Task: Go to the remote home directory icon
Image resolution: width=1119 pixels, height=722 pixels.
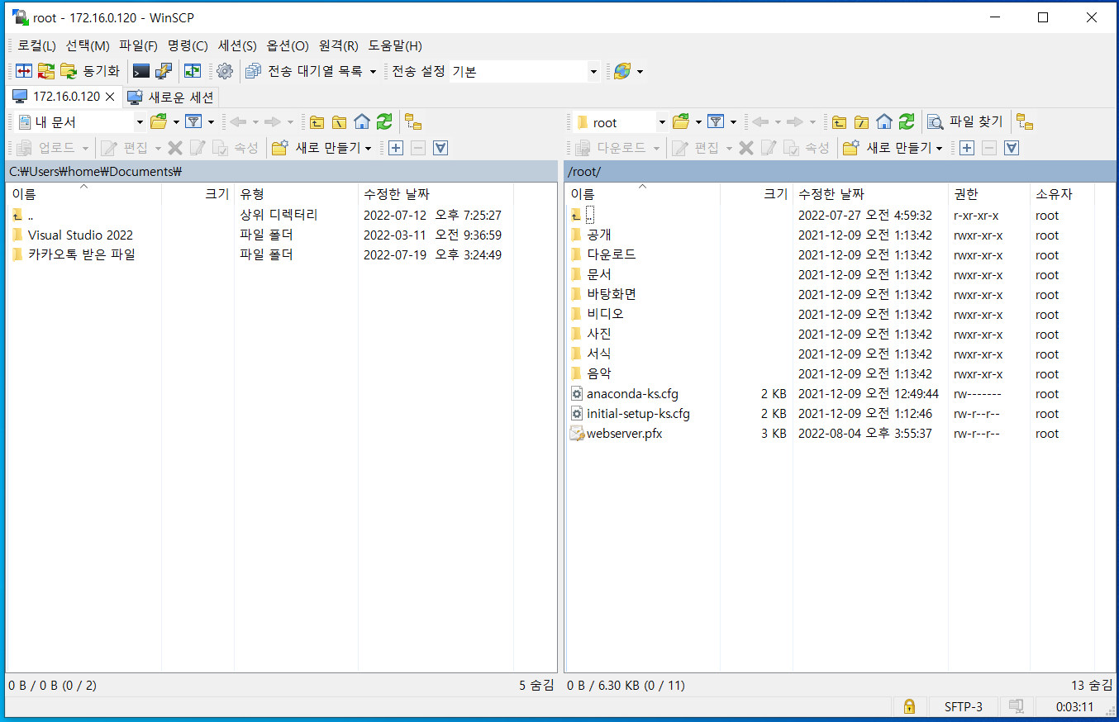Action: coord(884,122)
